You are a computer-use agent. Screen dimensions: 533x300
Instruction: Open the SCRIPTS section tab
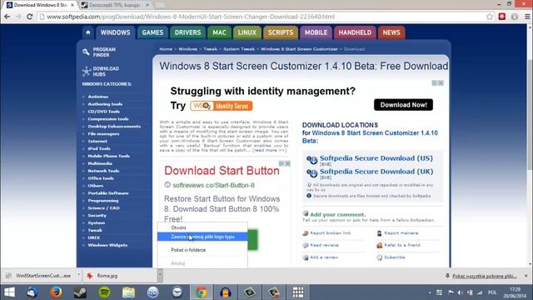click(x=281, y=32)
